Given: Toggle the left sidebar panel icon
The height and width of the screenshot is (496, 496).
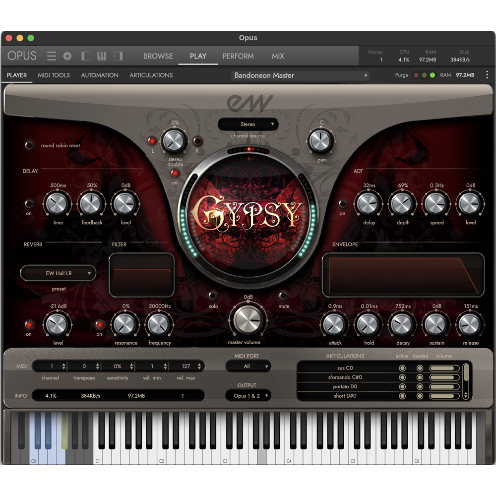Looking at the screenshot, I should pyautogui.click(x=86, y=56).
